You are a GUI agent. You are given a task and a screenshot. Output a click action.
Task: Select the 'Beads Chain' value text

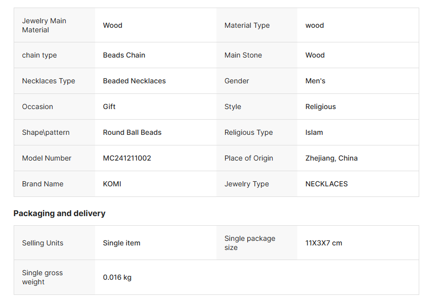[124, 55]
